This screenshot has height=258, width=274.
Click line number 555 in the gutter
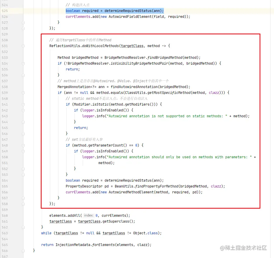coord(5,186)
